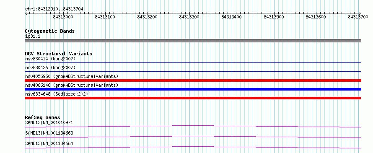Open variant nsv830414 (Wong2007) label
Viewport: 373px width, 153px height.
(50, 59)
